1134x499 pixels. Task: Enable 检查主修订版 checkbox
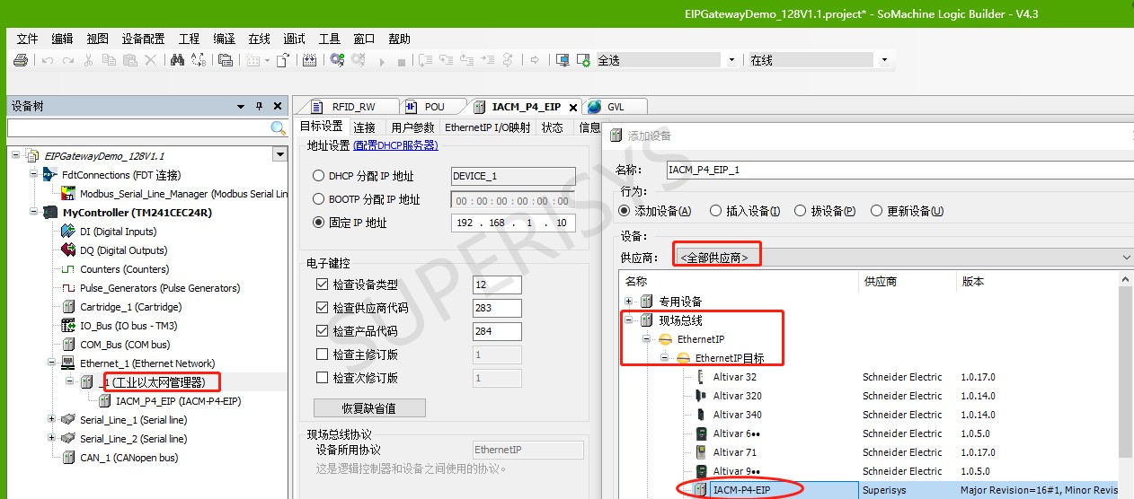pos(323,355)
